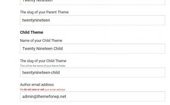The width and height of the screenshot is (170, 105).
Task: Click the 'Child Theme' section heading
Action: tap(31, 32)
